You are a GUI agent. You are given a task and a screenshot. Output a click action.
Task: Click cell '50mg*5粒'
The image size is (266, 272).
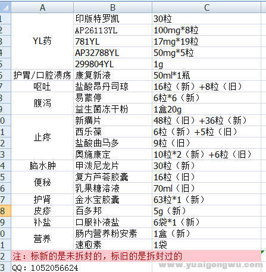[x=206, y=52]
